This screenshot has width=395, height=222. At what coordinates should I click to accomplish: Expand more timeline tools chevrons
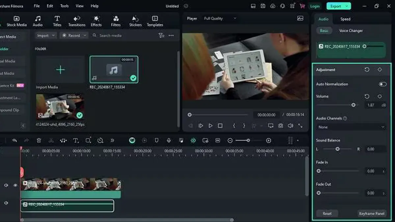click(112, 140)
